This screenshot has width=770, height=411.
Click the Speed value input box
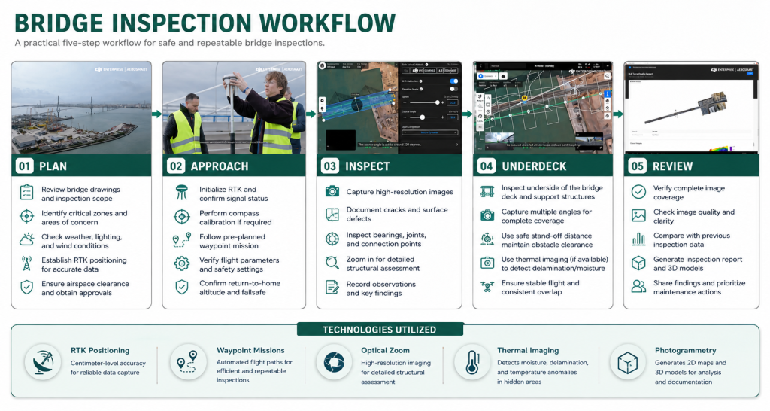[x=453, y=102]
